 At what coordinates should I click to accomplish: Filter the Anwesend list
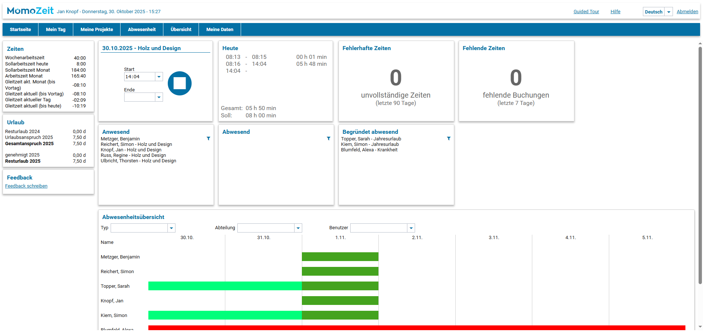pos(208,139)
